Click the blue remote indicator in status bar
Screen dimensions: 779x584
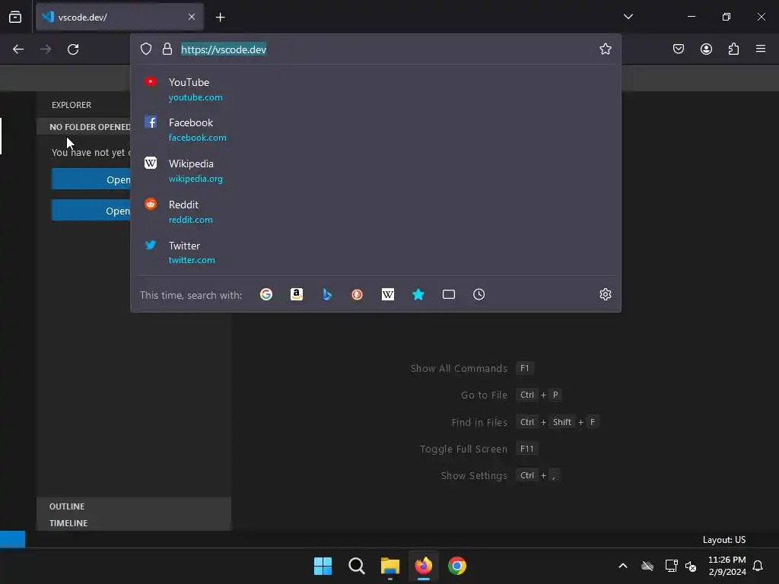pos(12,539)
